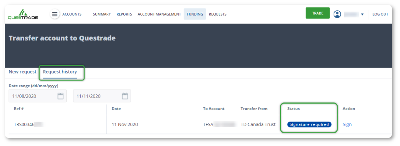
Task: Open the Requests menu item
Action: (218, 14)
